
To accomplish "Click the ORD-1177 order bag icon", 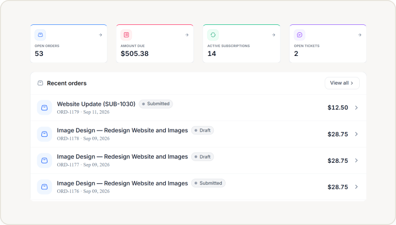I will [x=45, y=161].
